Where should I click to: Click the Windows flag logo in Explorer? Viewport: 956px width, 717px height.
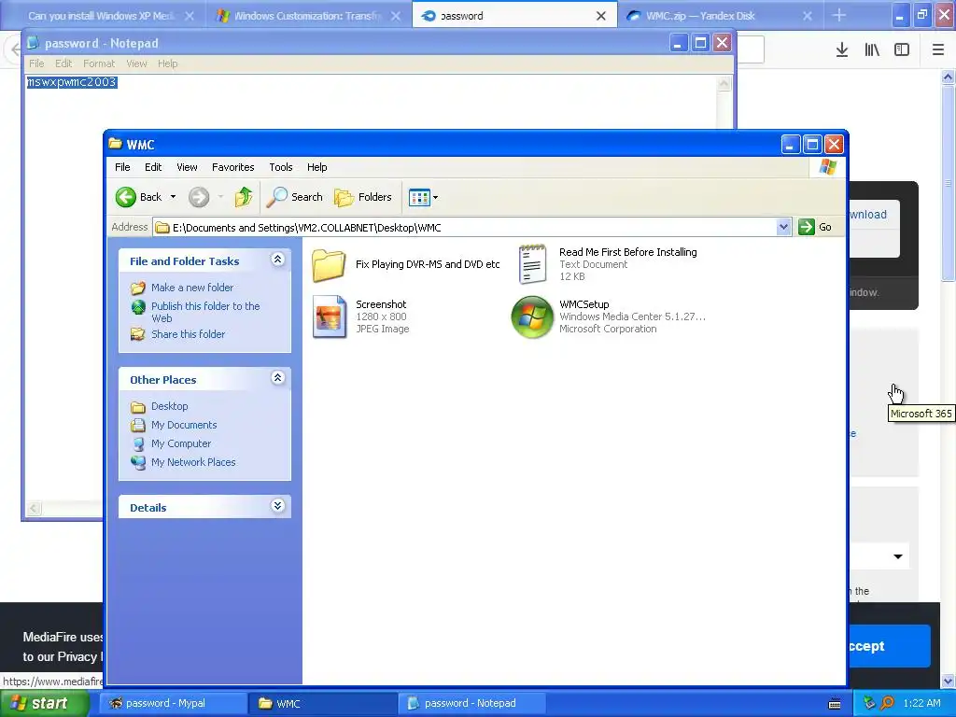click(x=828, y=167)
